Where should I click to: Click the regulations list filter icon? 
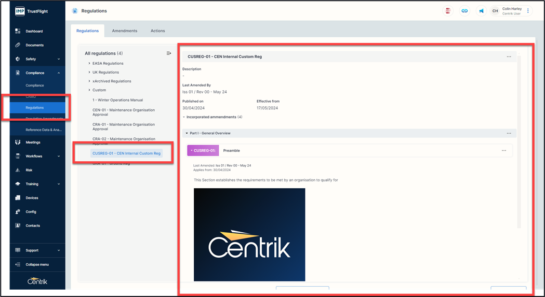(168, 53)
